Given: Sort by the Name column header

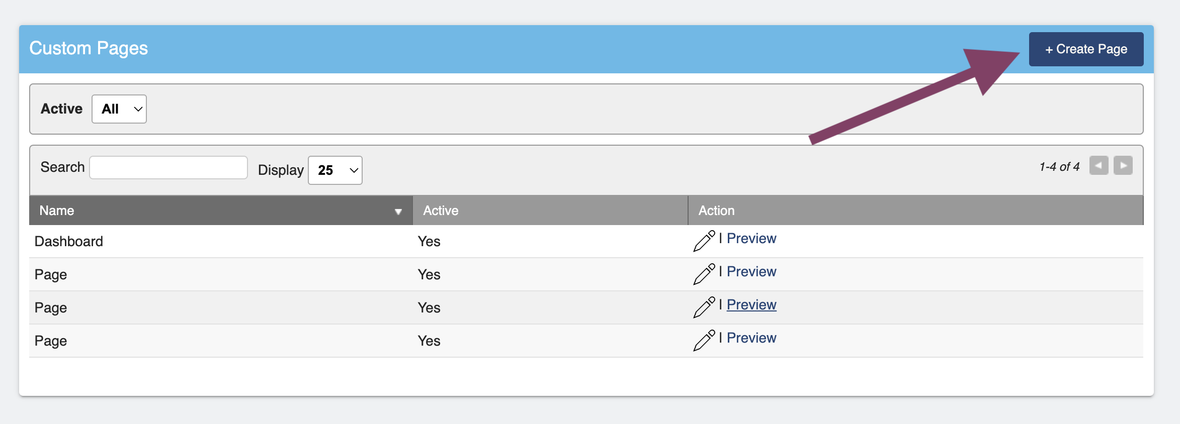Looking at the screenshot, I should [x=221, y=210].
